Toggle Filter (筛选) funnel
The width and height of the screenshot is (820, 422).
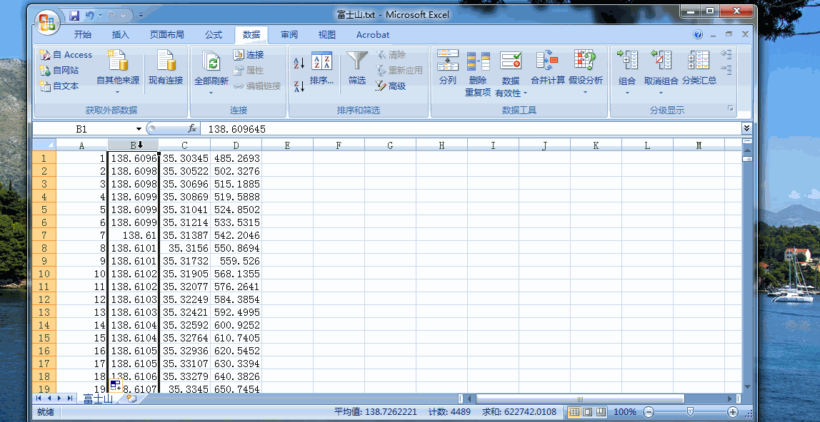(357, 68)
